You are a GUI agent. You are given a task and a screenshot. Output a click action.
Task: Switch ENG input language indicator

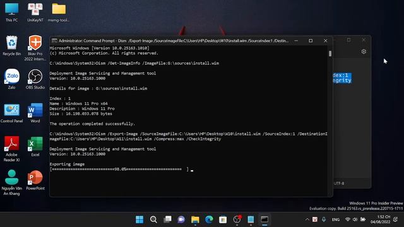(335, 219)
